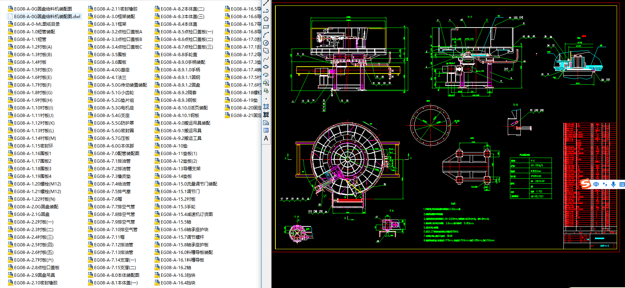
Task: Open the Sogou soft keyboard icon
Action: point(622,184)
